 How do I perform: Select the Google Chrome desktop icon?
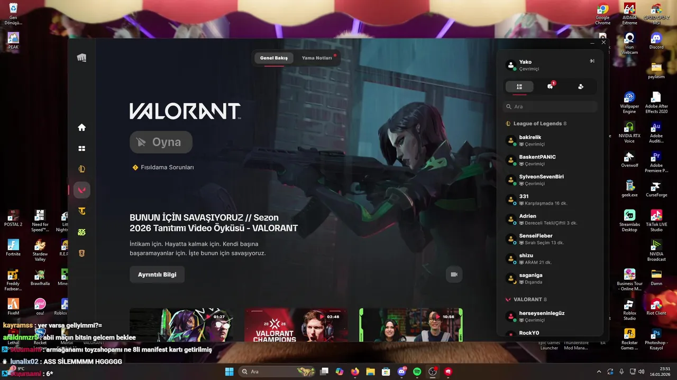pos(603,14)
